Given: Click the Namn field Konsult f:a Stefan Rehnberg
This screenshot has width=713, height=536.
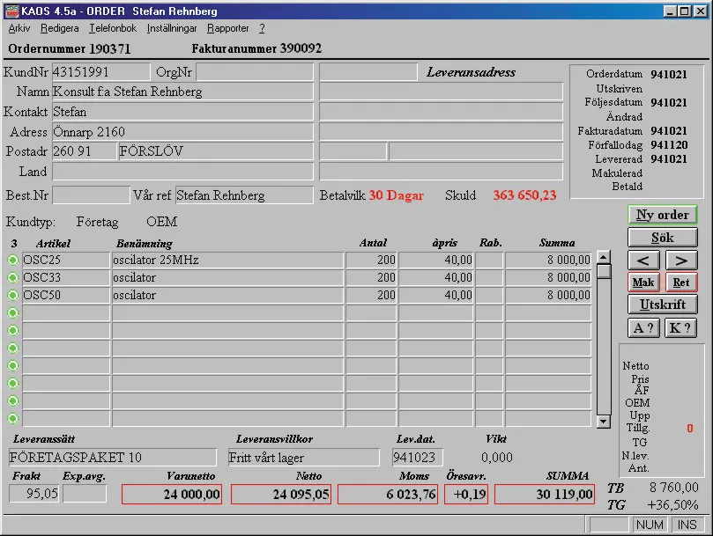Looking at the screenshot, I should (182, 92).
